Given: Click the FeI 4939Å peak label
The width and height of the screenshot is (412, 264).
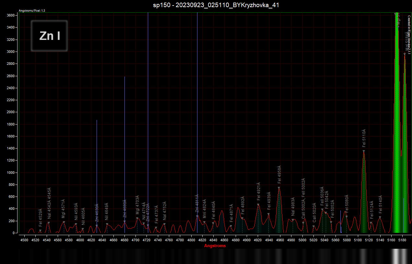Looking at the screenshot, I should tap(269, 201).
